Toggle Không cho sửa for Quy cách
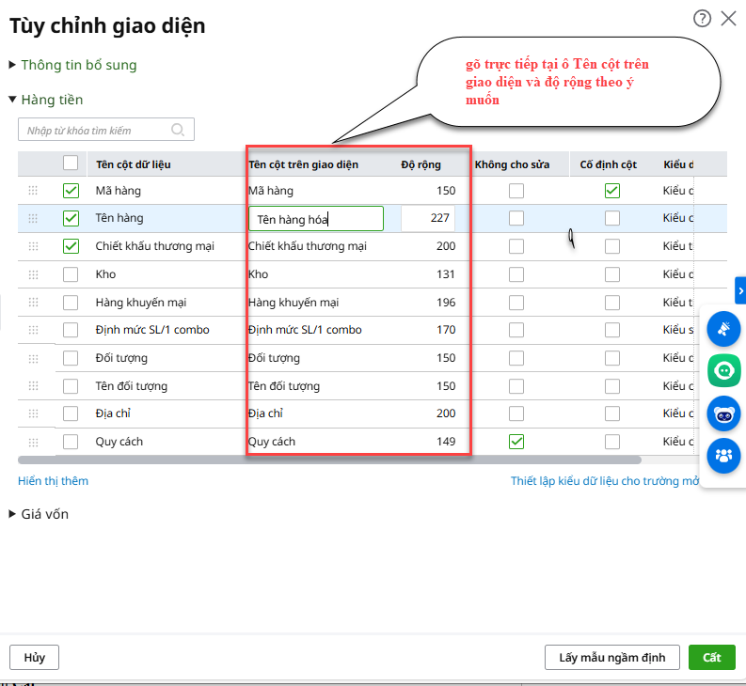Viewport: 746px width, 686px height. point(516,442)
